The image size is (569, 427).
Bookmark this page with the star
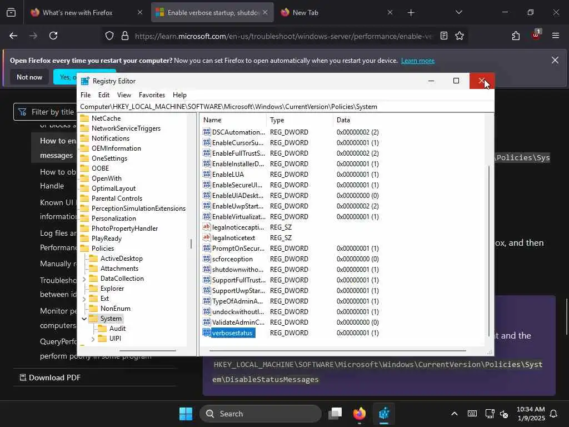460,36
